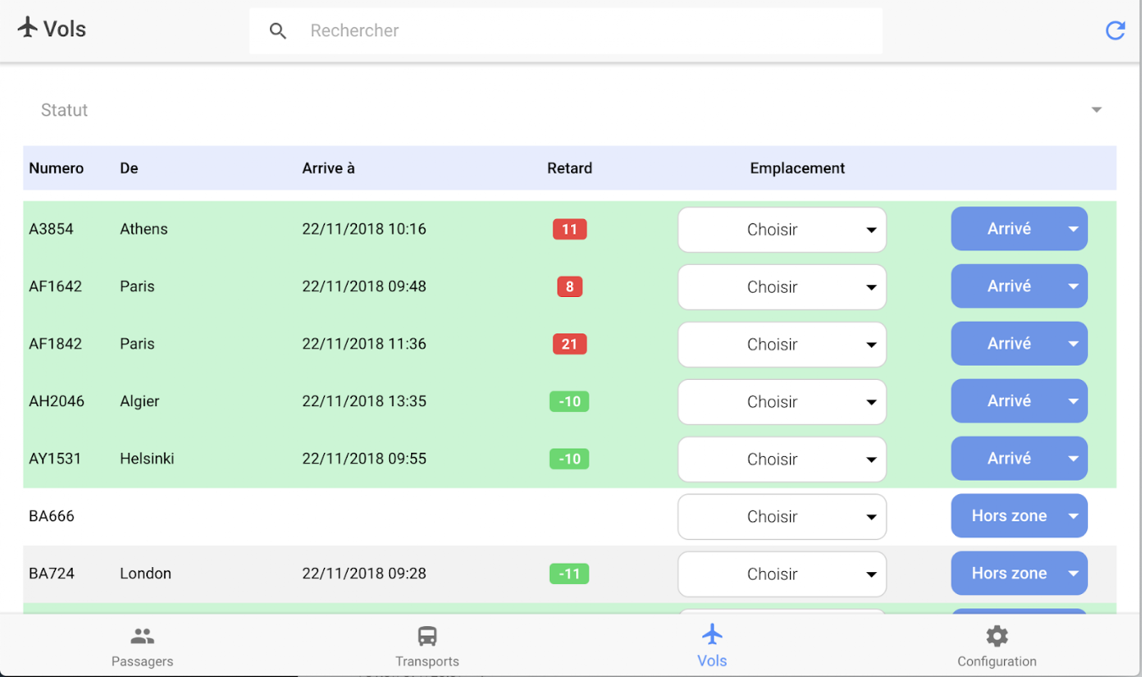Click the Emplacement column header
Viewport: 1142px width, 677px height.
(x=798, y=168)
